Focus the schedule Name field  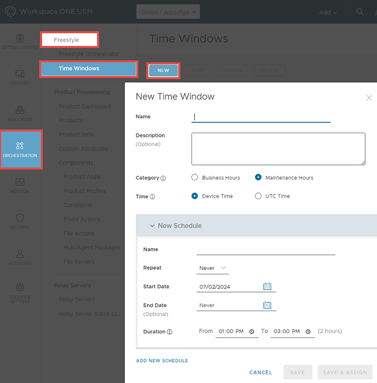[266, 250]
